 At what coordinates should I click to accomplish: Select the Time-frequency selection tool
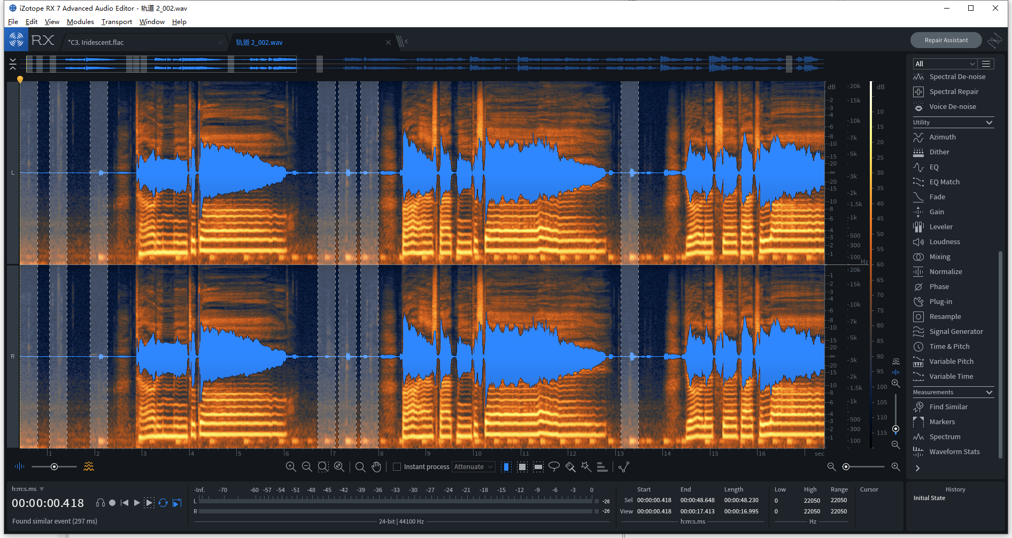click(x=522, y=467)
